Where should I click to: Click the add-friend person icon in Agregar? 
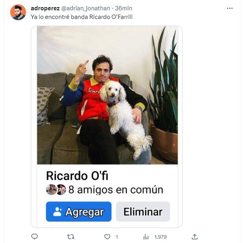[x=57, y=212]
